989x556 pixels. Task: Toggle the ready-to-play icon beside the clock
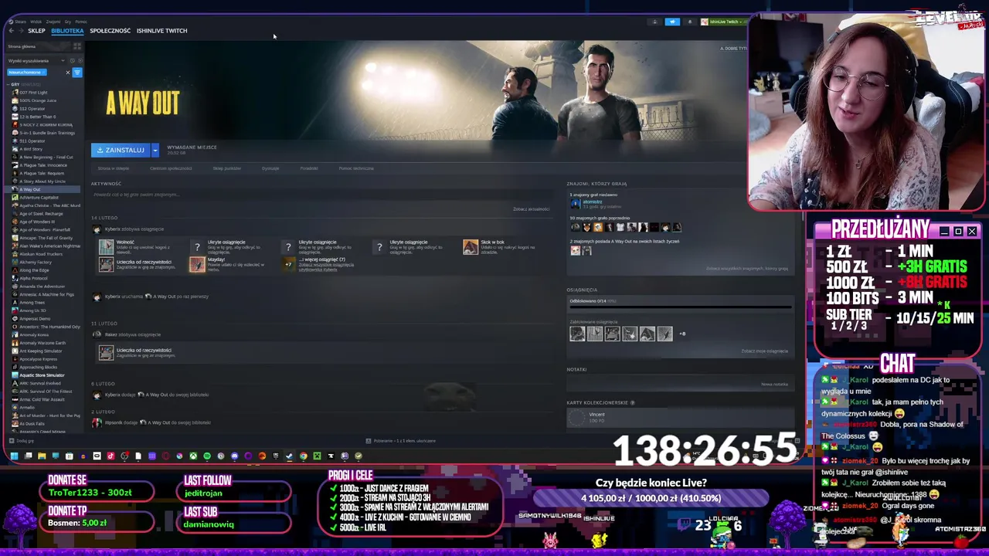pos(80,60)
